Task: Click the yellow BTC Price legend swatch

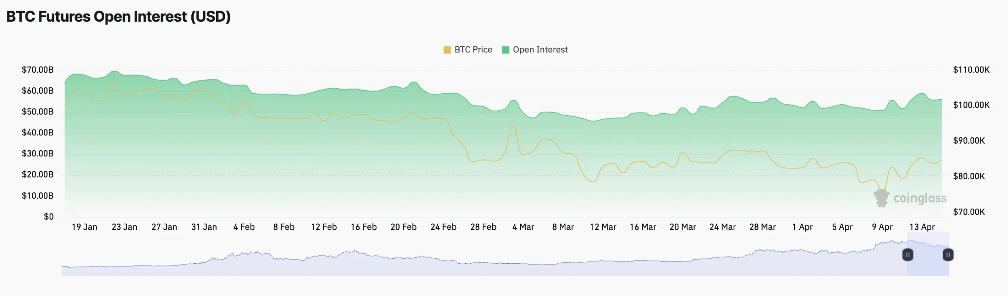Action: [447, 50]
